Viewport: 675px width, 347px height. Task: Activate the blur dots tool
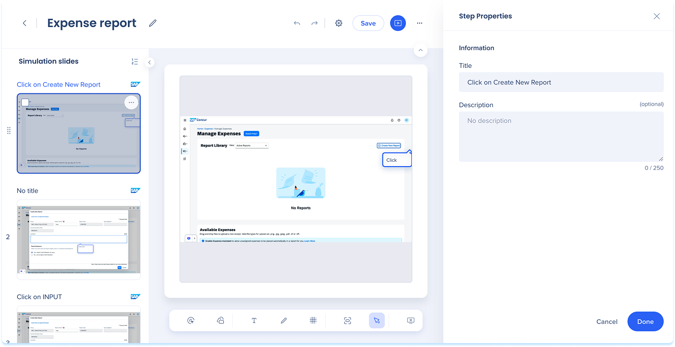[313, 320]
